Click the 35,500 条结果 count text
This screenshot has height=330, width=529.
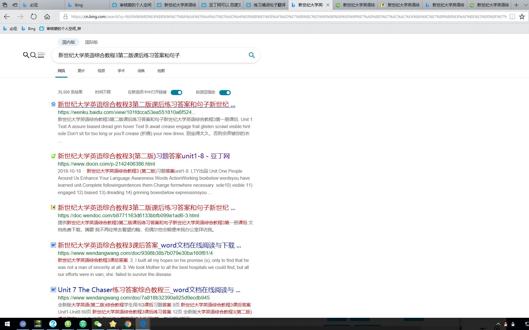[x=70, y=92]
